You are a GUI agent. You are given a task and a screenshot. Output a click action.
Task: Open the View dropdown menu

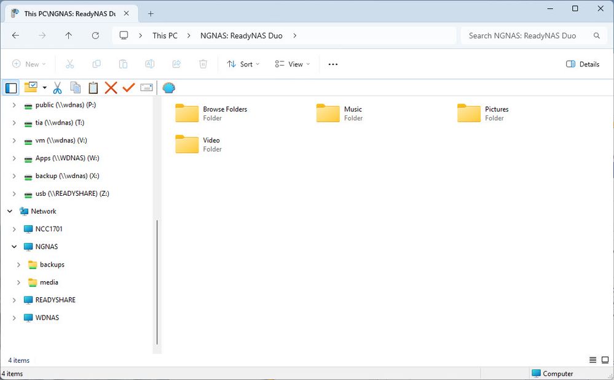293,64
